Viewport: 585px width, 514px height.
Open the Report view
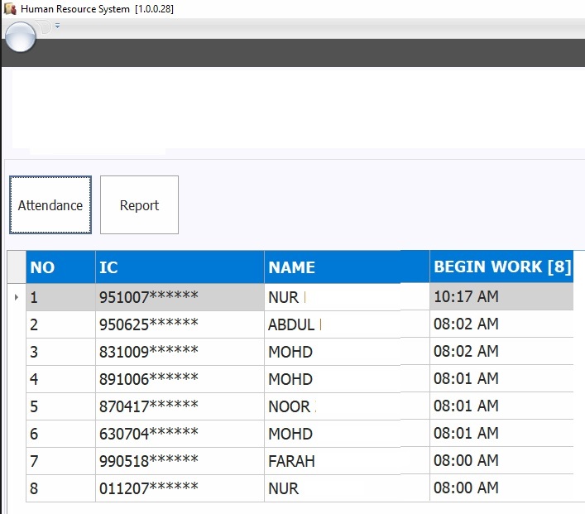coord(139,205)
